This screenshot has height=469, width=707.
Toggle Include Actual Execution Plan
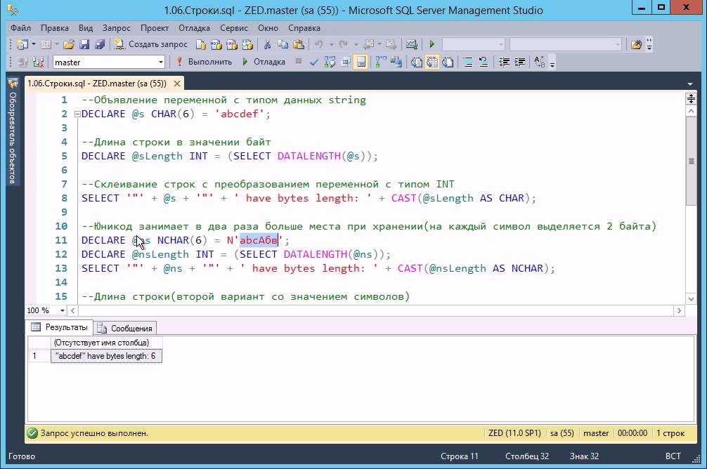[381, 62]
